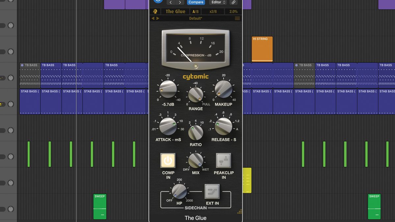
Task: Click the ATTACK - mS knob
Action: click(168, 127)
